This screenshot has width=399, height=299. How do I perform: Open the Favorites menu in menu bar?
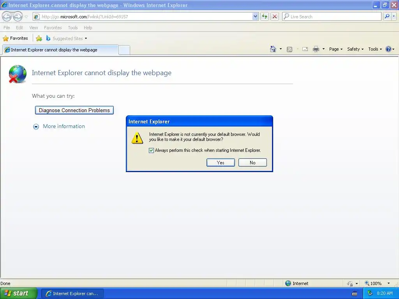53,28
